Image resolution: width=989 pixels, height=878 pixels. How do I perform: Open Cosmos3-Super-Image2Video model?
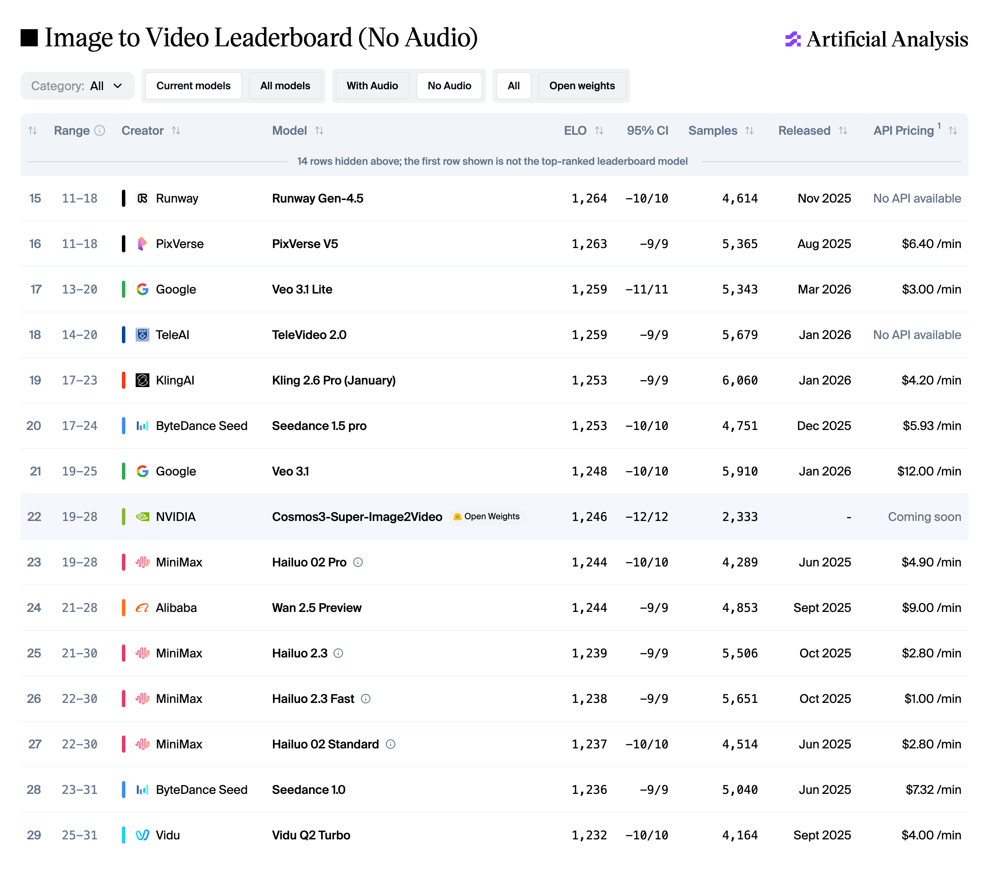tap(357, 517)
